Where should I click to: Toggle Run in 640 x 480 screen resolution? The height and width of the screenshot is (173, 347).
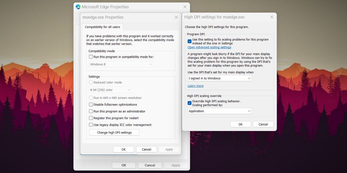(x=91, y=98)
